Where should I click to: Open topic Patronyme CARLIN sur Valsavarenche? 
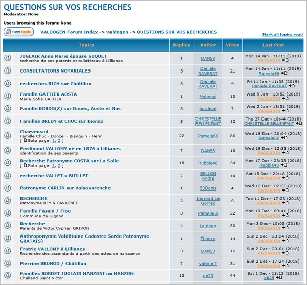pos(65,188)
